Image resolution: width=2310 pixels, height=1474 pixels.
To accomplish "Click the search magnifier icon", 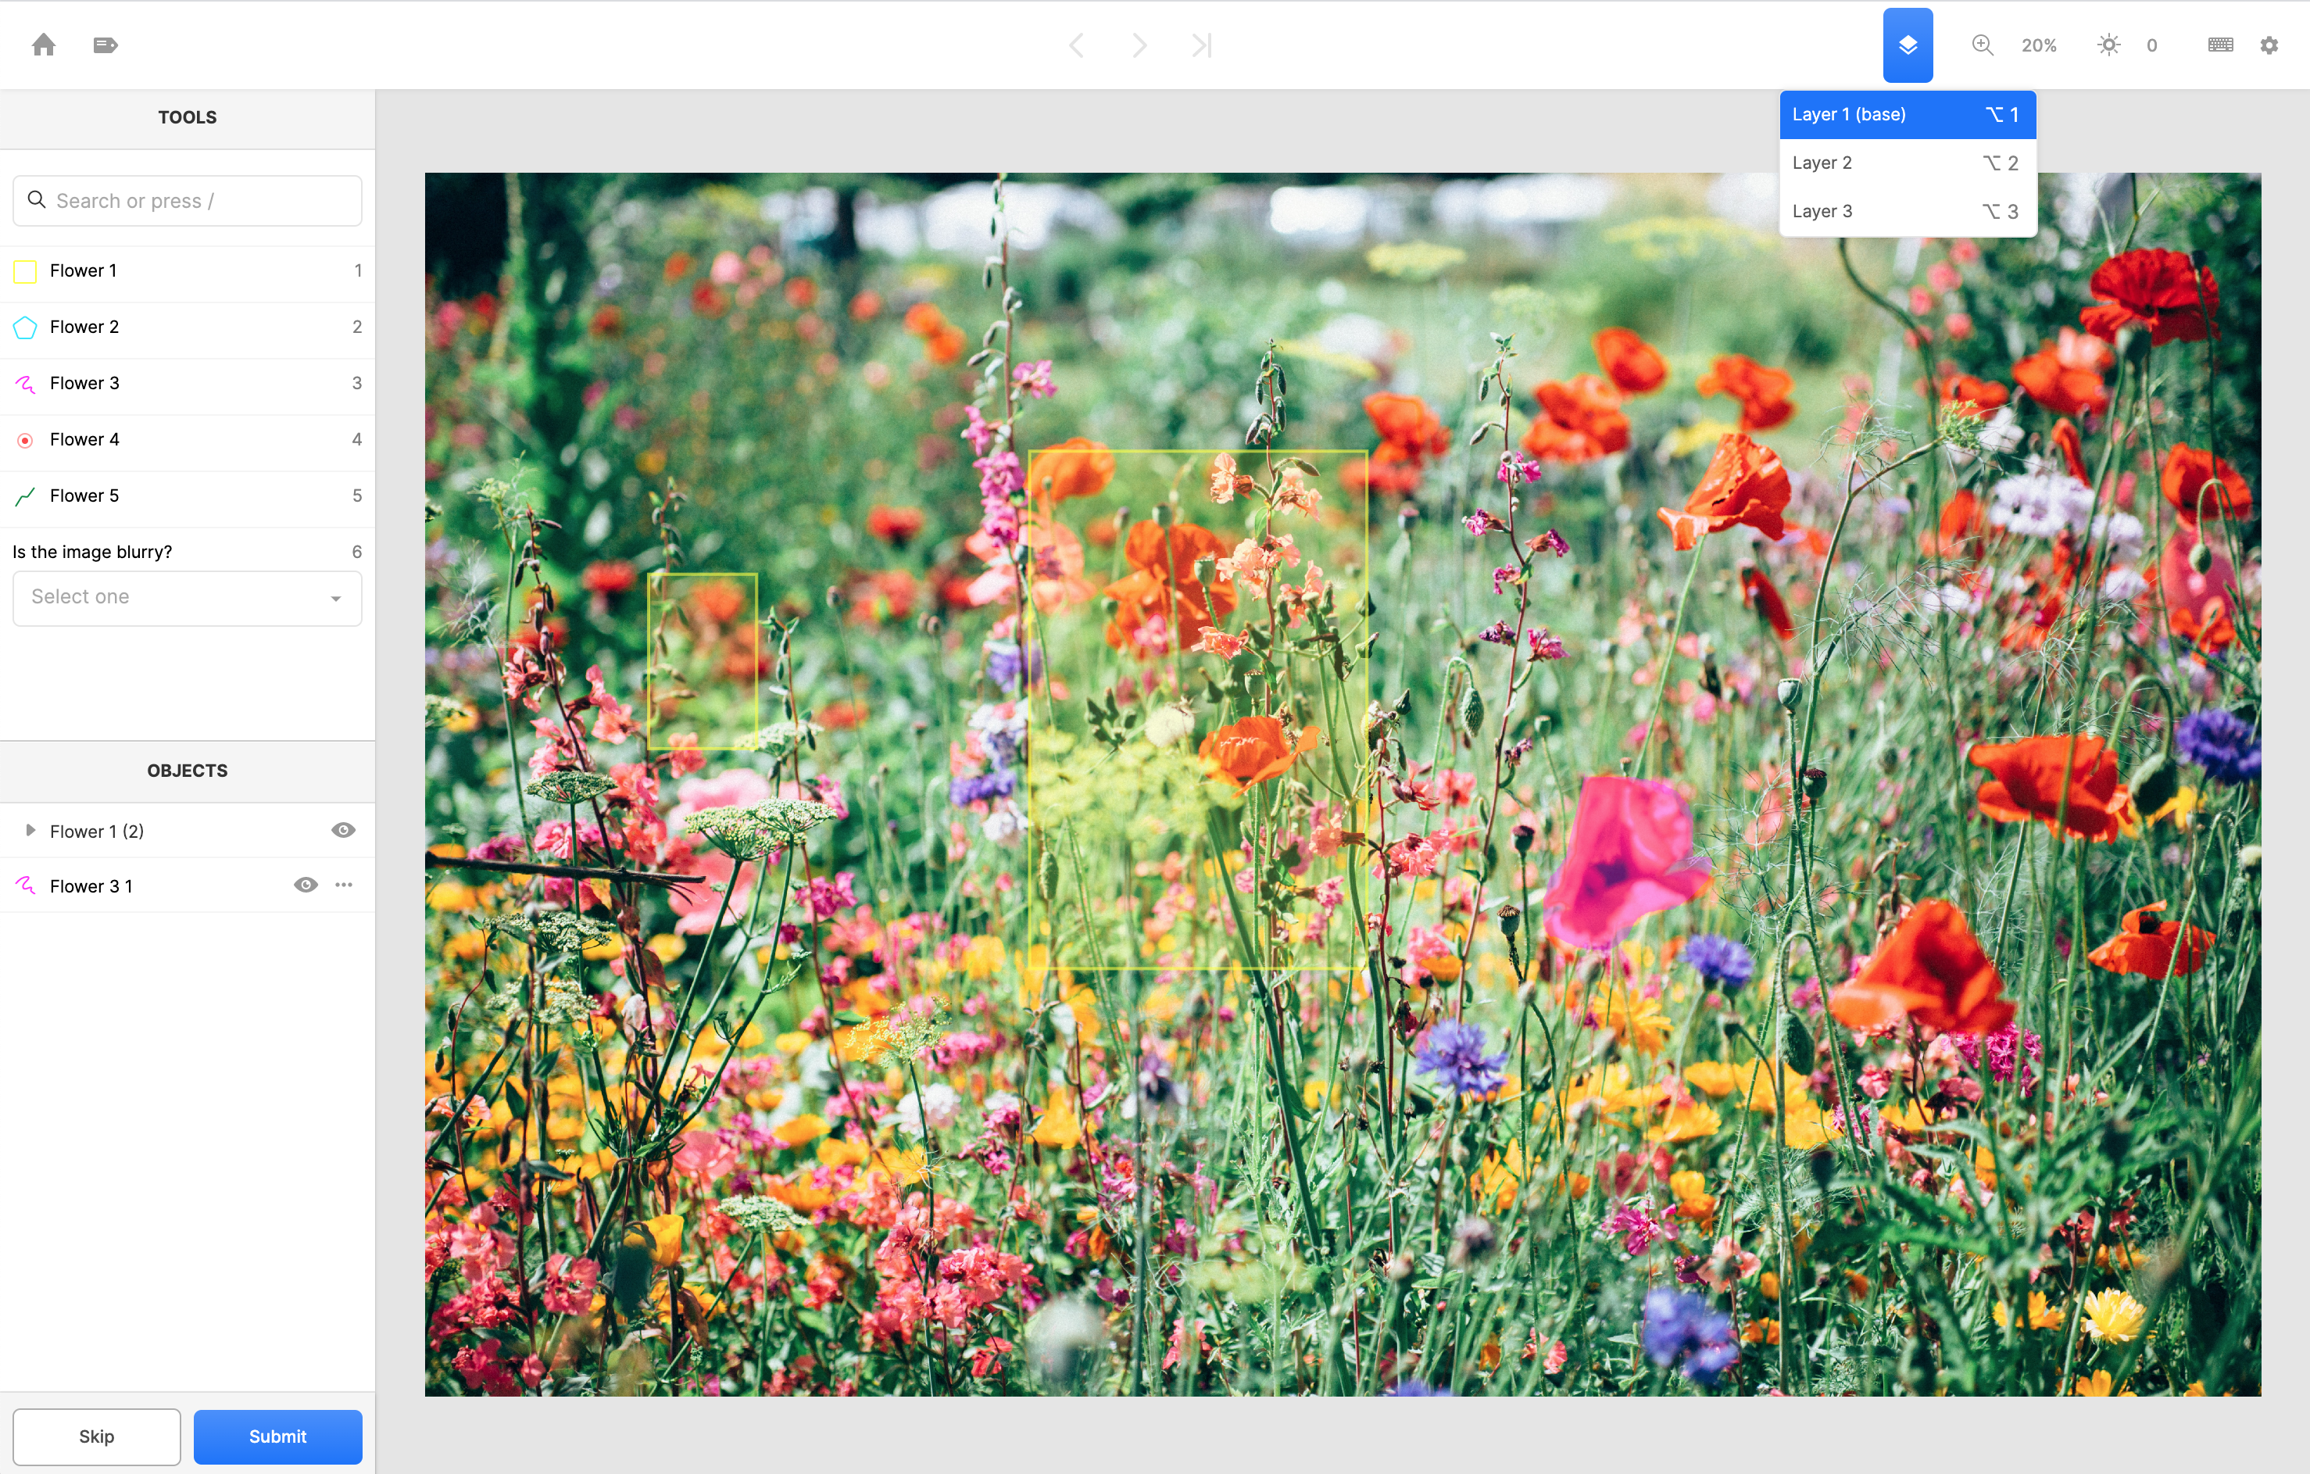I will tap(37, 199).
